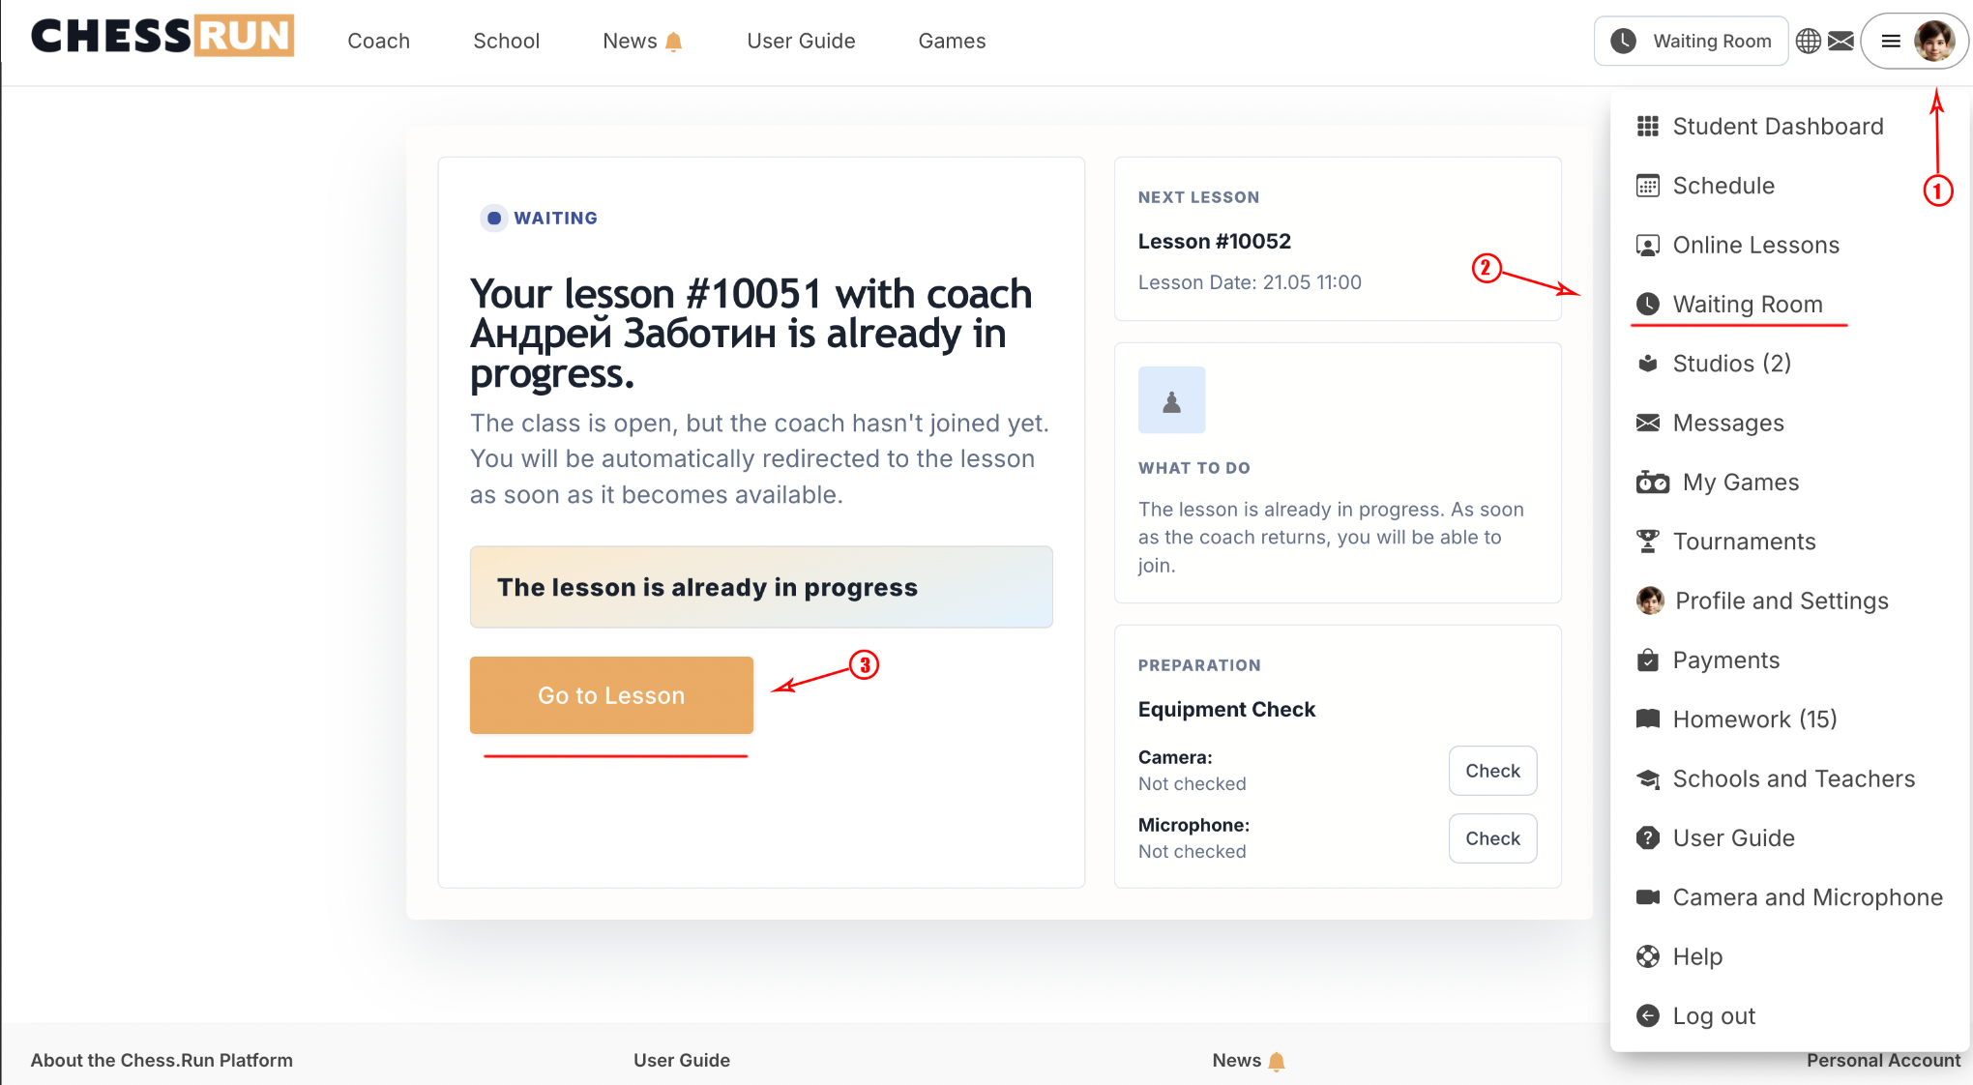Click the chess pawn icon tile
This screenshot has width=1973, height=1085.
(1171, 399)
